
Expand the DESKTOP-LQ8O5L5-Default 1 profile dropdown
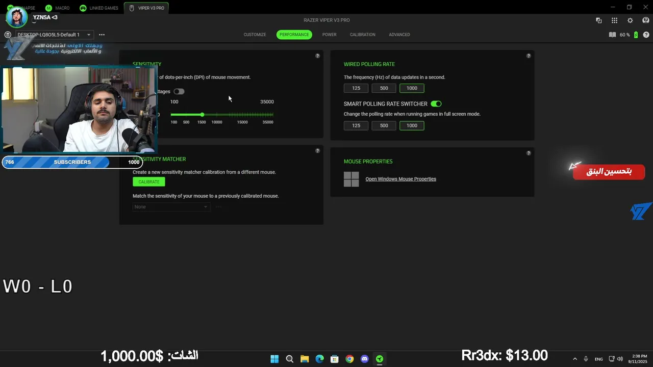coord(54,35)
